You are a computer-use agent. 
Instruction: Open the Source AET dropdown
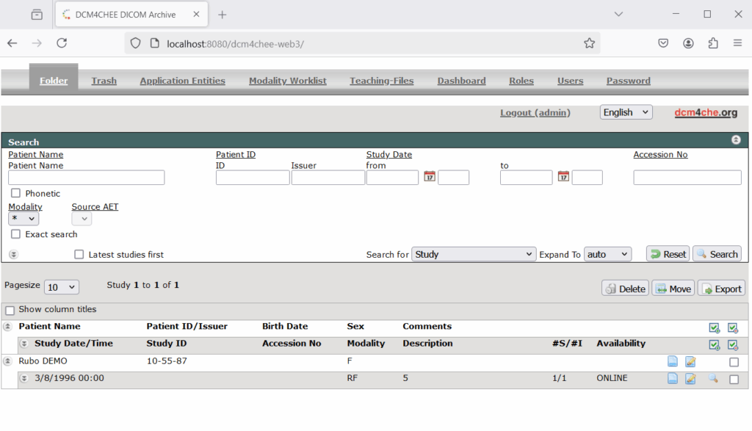pyautogui.click(x=82, y=219)
